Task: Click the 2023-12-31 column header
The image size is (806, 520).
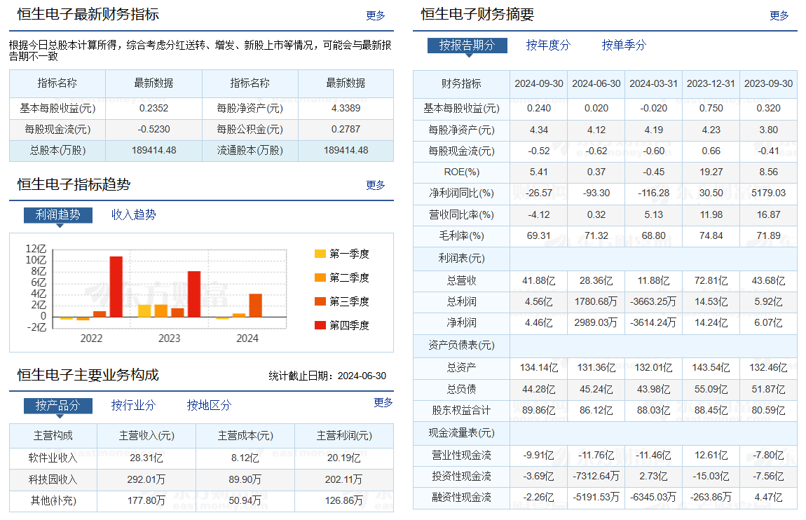Action: tap(711, 84)
